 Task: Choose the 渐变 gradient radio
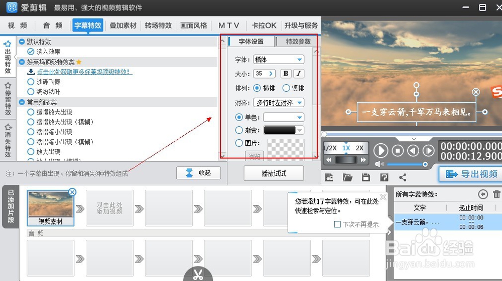239,130
